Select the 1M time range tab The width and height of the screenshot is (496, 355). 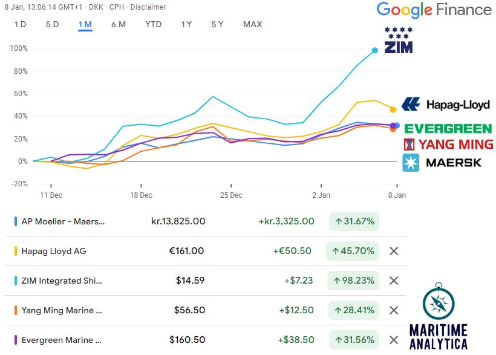(85, 25)
